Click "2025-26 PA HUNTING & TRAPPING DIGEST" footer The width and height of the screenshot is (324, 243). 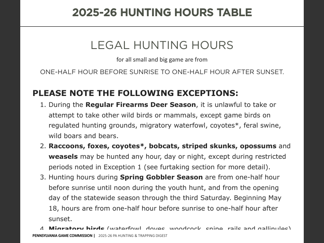133,235
